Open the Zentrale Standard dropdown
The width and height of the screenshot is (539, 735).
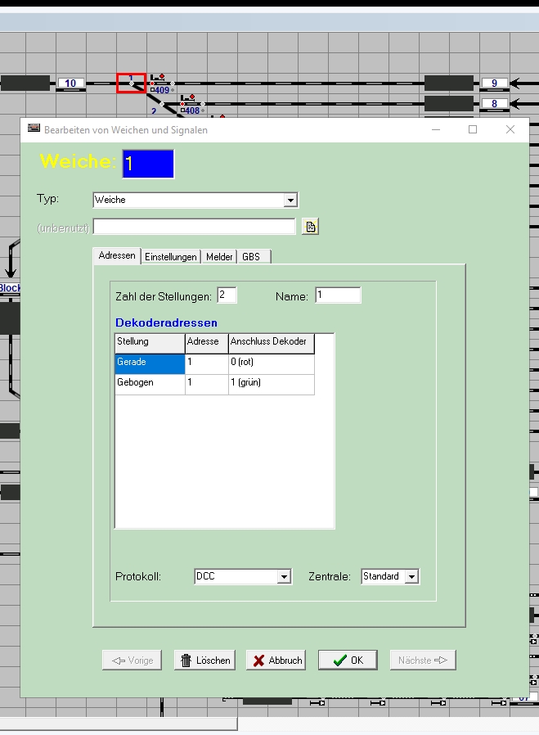(411, 577)
